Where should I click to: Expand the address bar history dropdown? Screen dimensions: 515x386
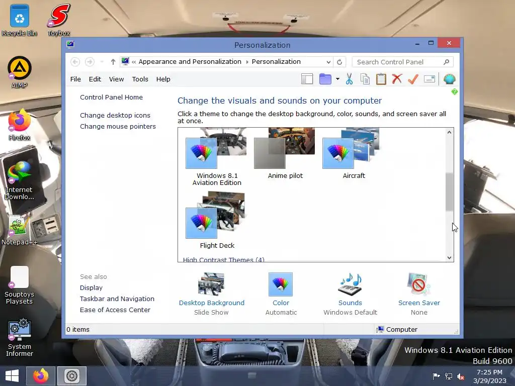(x=328, y=62)
